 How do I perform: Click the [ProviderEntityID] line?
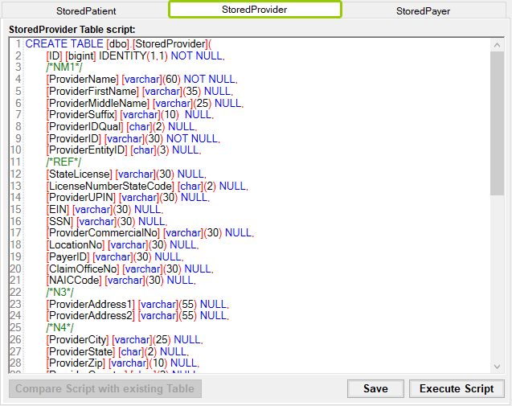[x=124, y=150]
